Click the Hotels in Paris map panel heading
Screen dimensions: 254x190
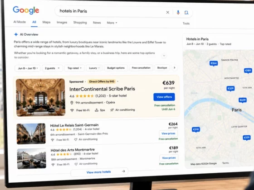pyautogui.click(x=197, y=39)
